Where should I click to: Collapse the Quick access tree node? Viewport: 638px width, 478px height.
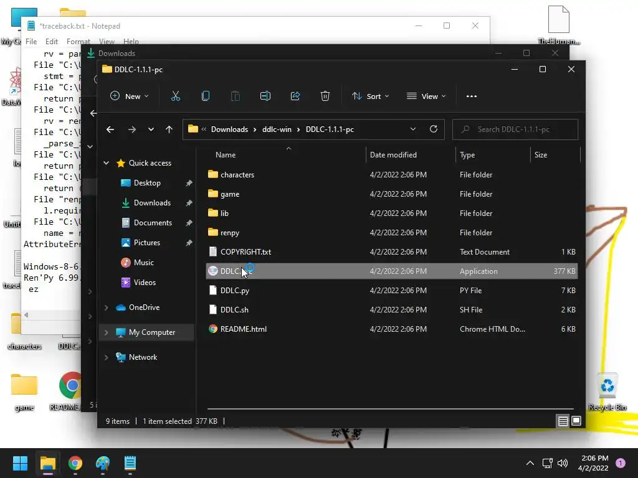[x=106, y=163]
